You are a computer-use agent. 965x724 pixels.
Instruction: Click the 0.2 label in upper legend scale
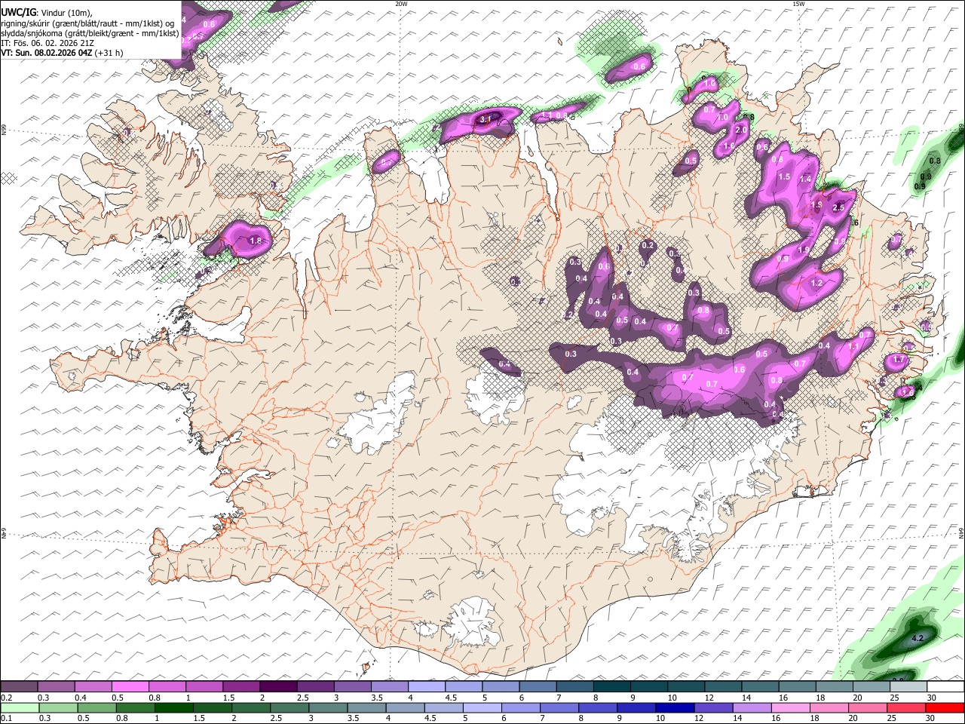coord(6,698)
